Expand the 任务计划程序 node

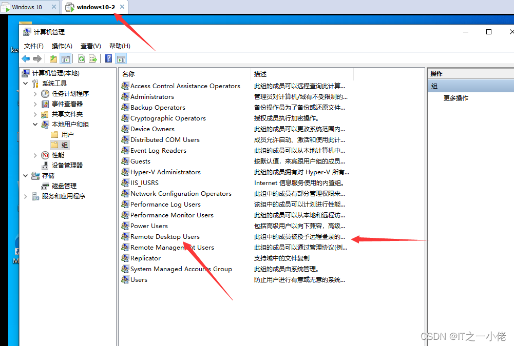35,94
